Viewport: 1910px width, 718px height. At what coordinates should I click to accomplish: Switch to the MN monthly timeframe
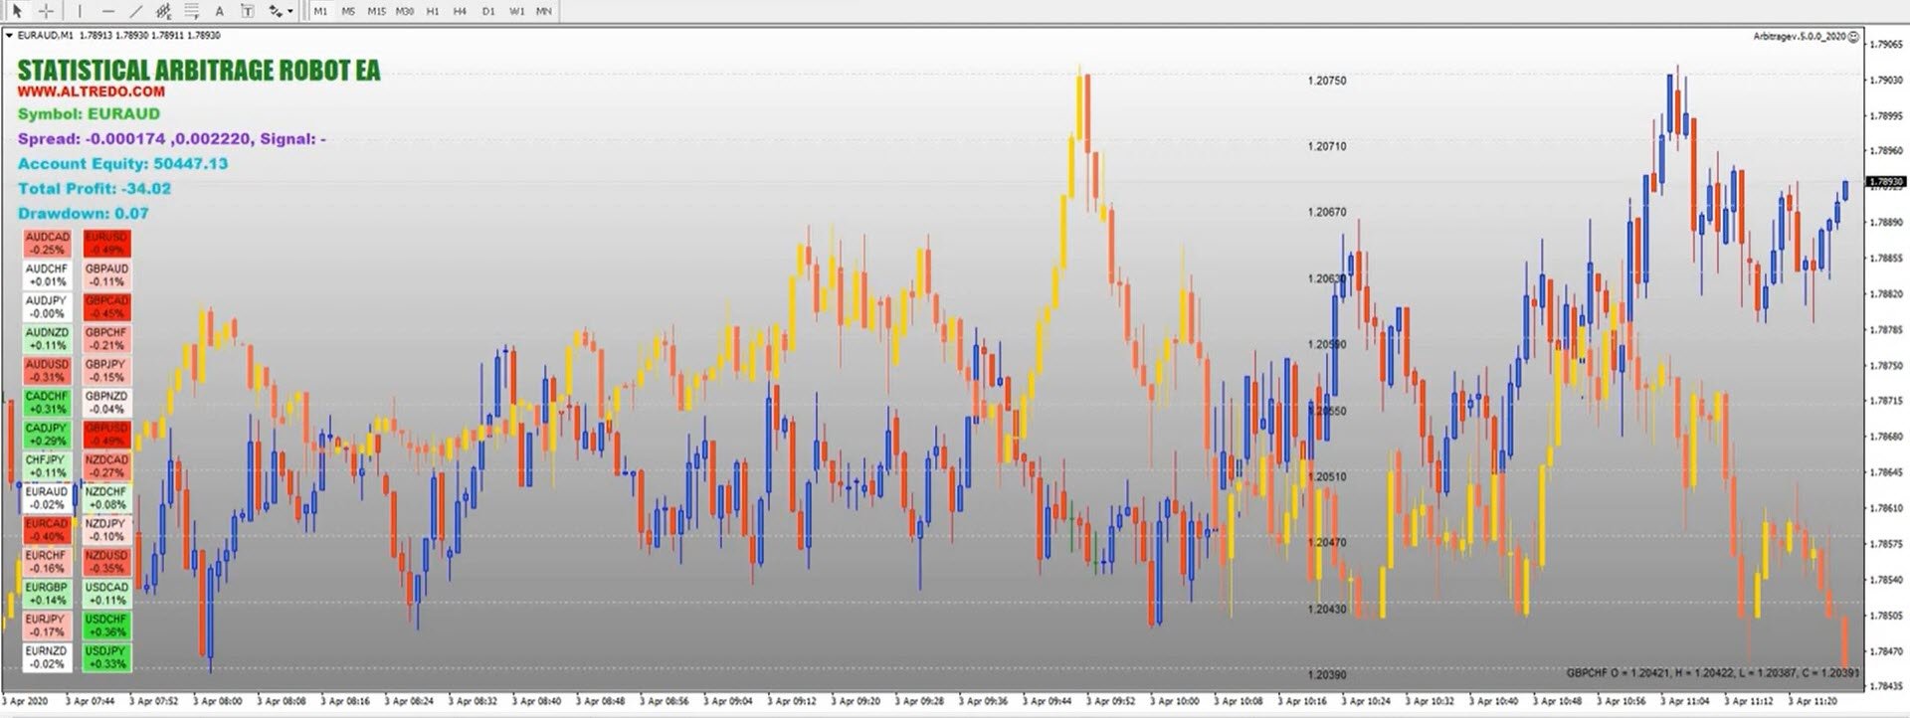[x=544, y=11]
